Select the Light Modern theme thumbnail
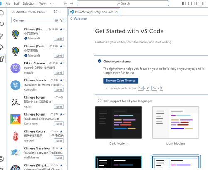This screenshot has height=170, width=208. click(x=176, y=123)
